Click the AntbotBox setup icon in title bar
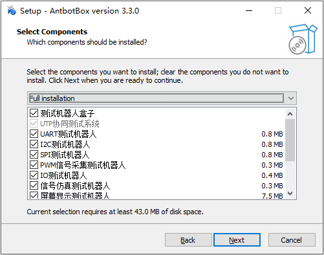Viewport: 324px width, 255px height. [x=12, y=10]
